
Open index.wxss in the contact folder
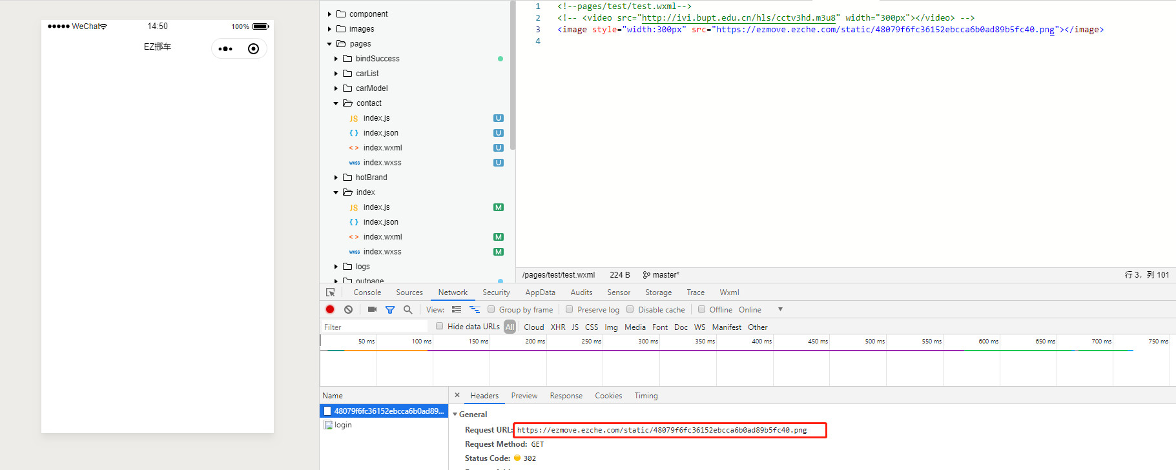pyautogui.click(x=382, y=163)
